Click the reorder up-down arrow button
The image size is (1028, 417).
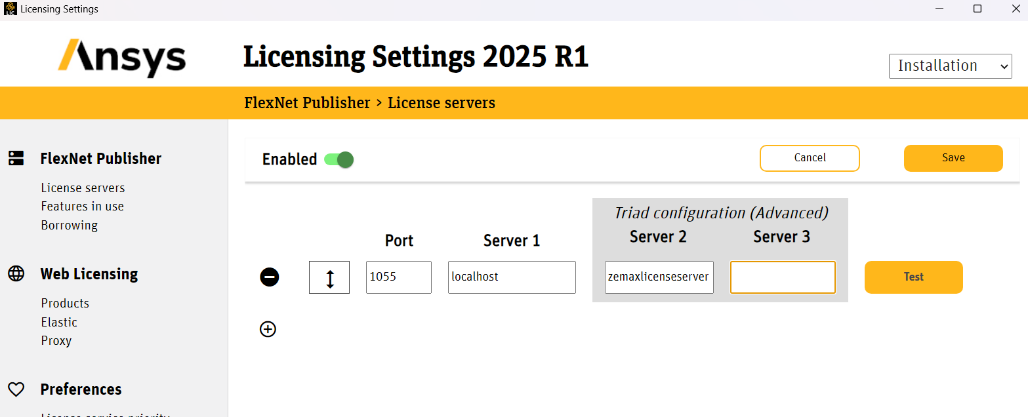pos(329,277)
